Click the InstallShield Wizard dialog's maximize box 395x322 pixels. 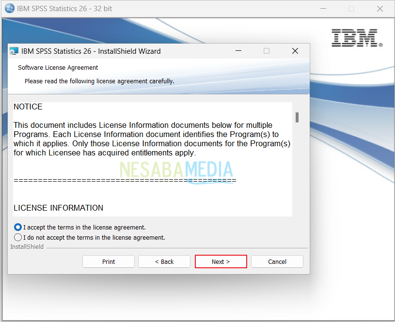[267, 51]
